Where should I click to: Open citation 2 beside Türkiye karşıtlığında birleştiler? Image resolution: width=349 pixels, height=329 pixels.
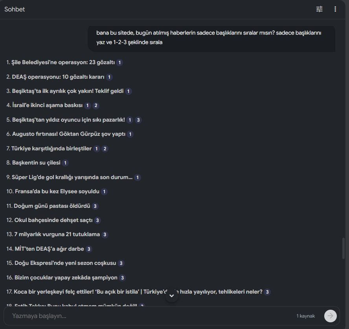pyautogui.click(x=105, y=149)
